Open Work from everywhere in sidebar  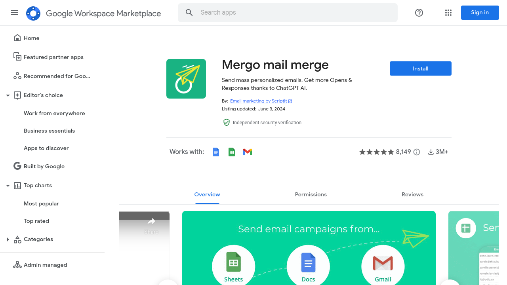pyautogui.click(x=54, y=113)
